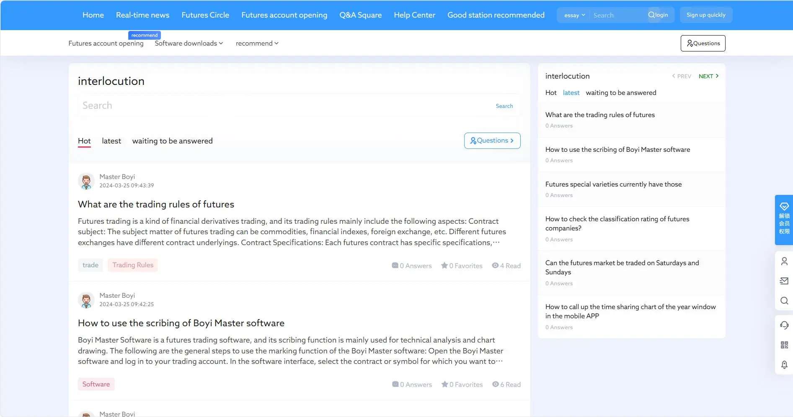Focus the top bar Search field

point(618,15)
